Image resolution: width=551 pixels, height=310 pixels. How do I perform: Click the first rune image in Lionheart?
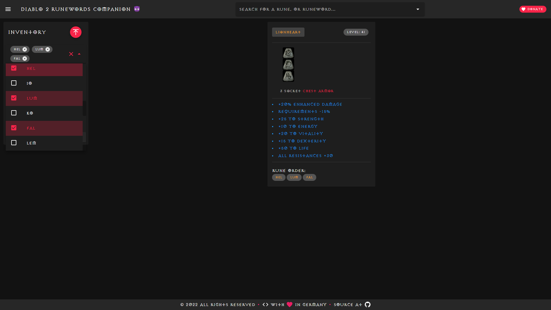[x=288, y=53]
